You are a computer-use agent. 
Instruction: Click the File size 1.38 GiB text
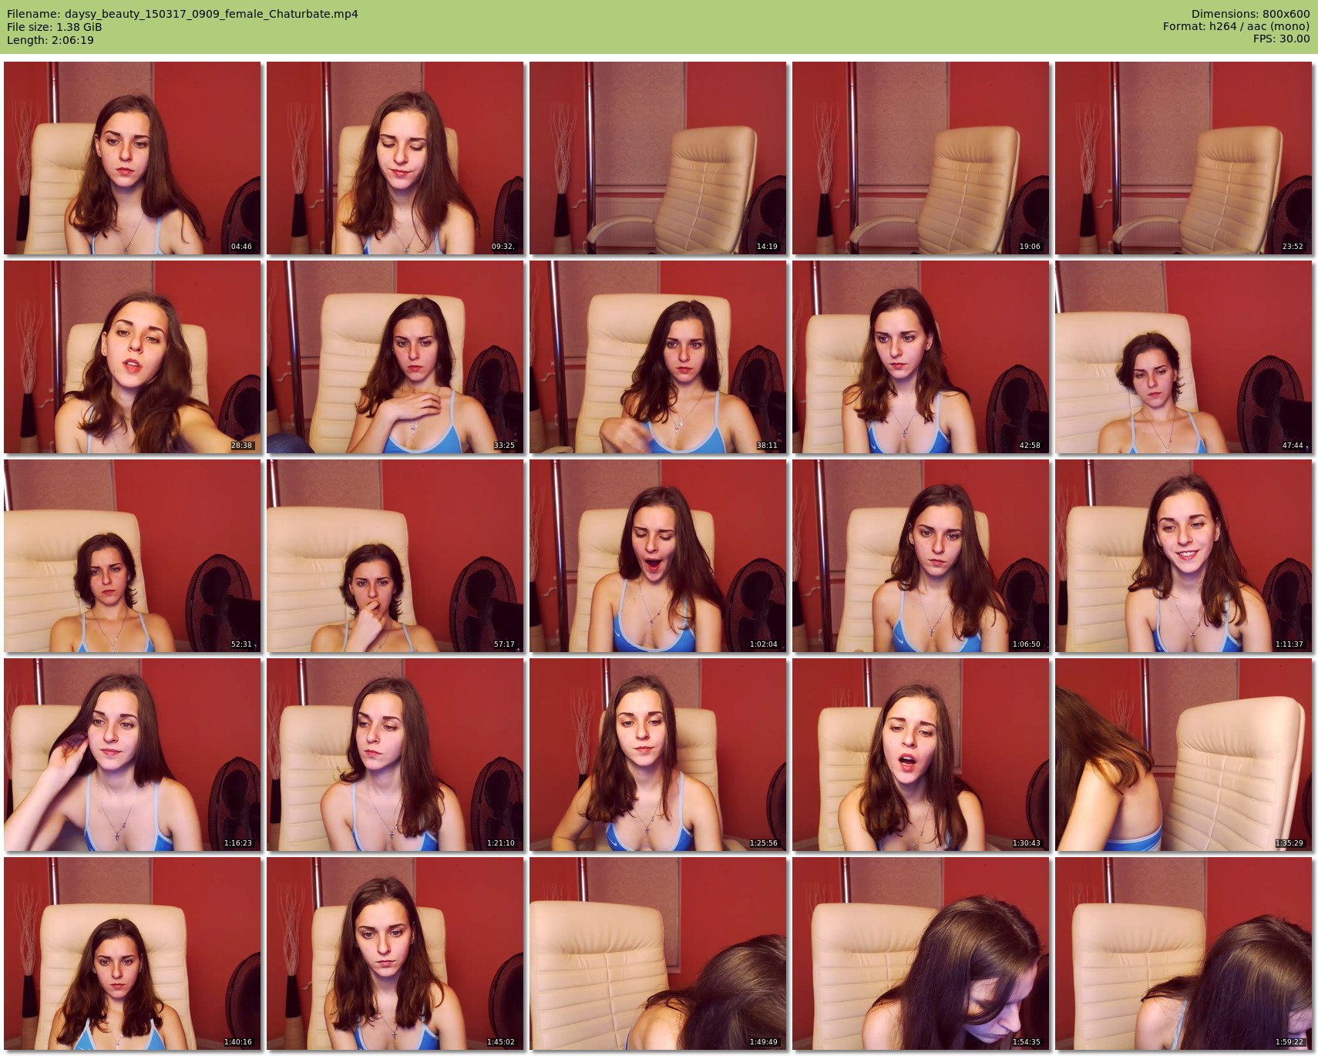pyautogui.click(x=54, y=27)
